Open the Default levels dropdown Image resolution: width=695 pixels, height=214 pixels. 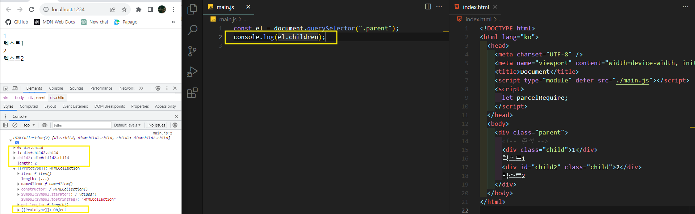pyautogui.click(x=127, y=125)
